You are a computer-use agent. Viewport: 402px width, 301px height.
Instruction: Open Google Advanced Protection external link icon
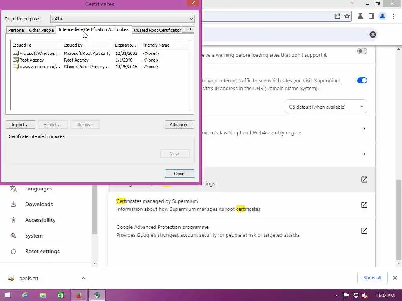[364, 231]
